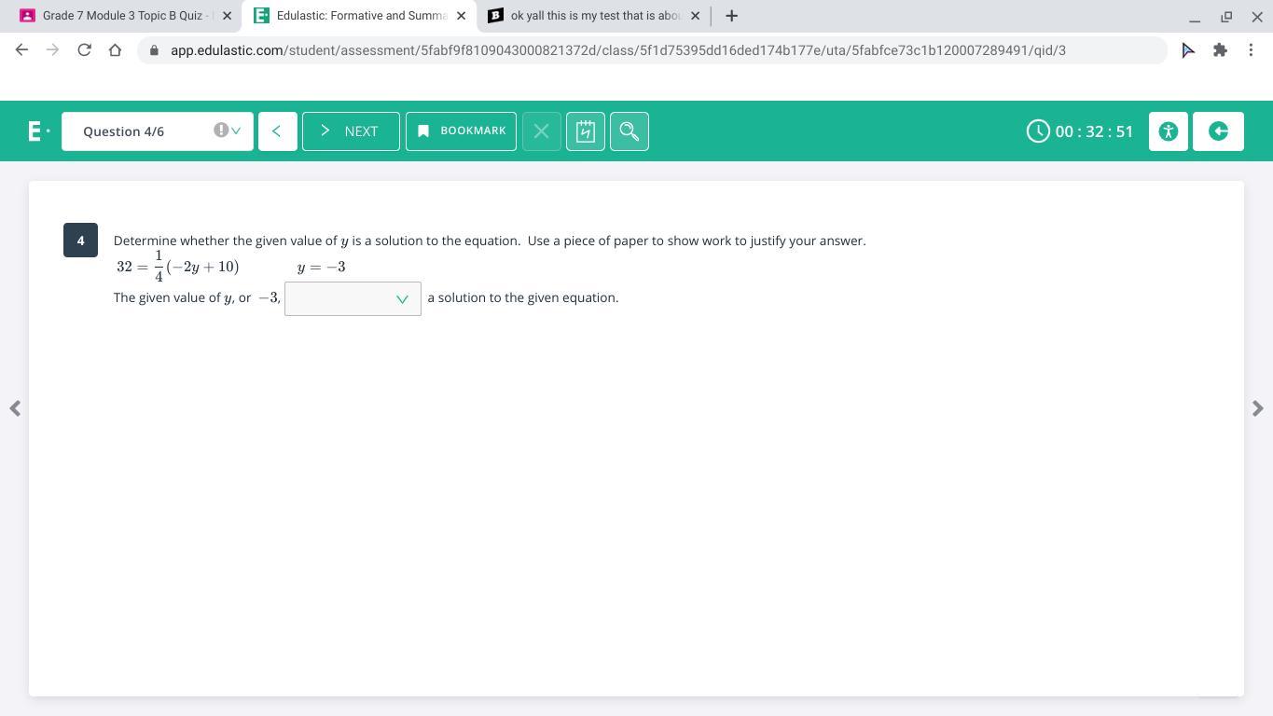
Task: Click the address bar URL
Action: point(618,50)
